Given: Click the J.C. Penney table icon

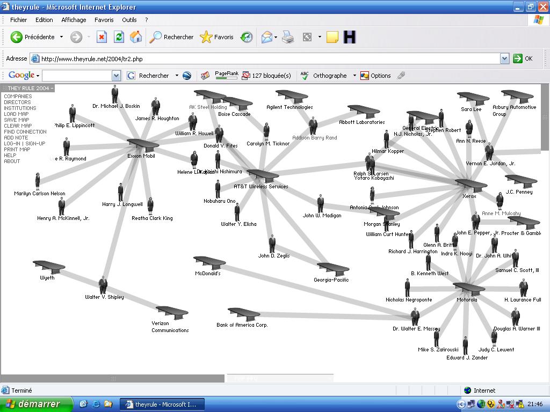Looking at the screenshot, I should 521,181.
